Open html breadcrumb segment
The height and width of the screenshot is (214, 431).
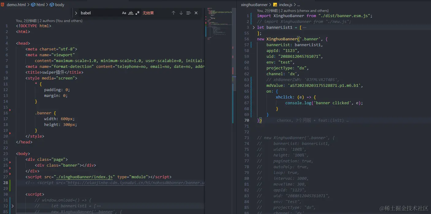click(40, 5)
